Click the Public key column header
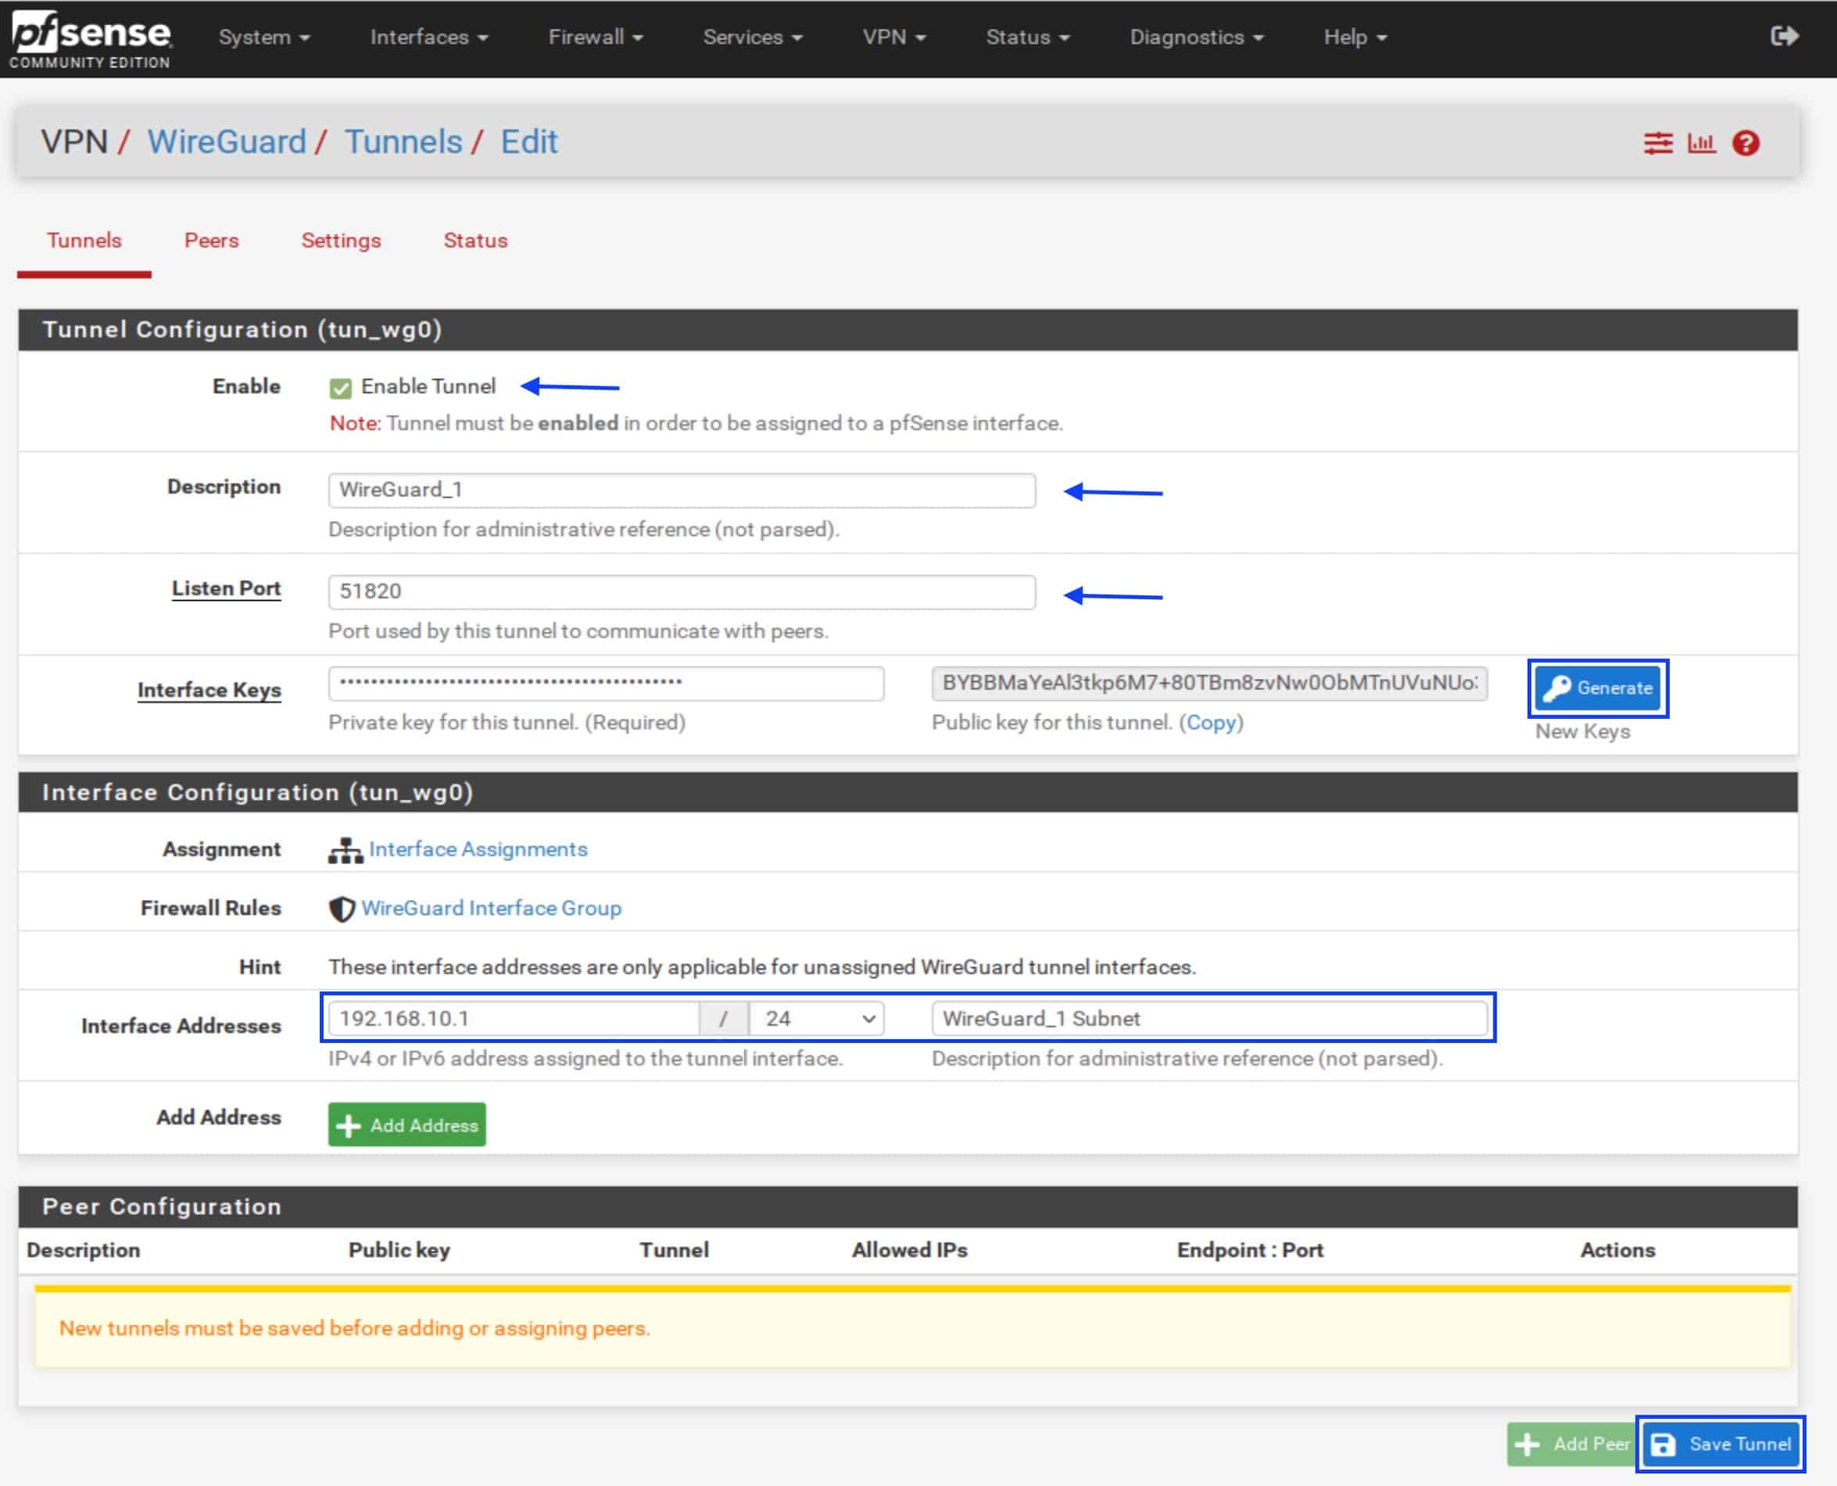Viewport: 1837px width, 1486px height. click(399, 1251)
